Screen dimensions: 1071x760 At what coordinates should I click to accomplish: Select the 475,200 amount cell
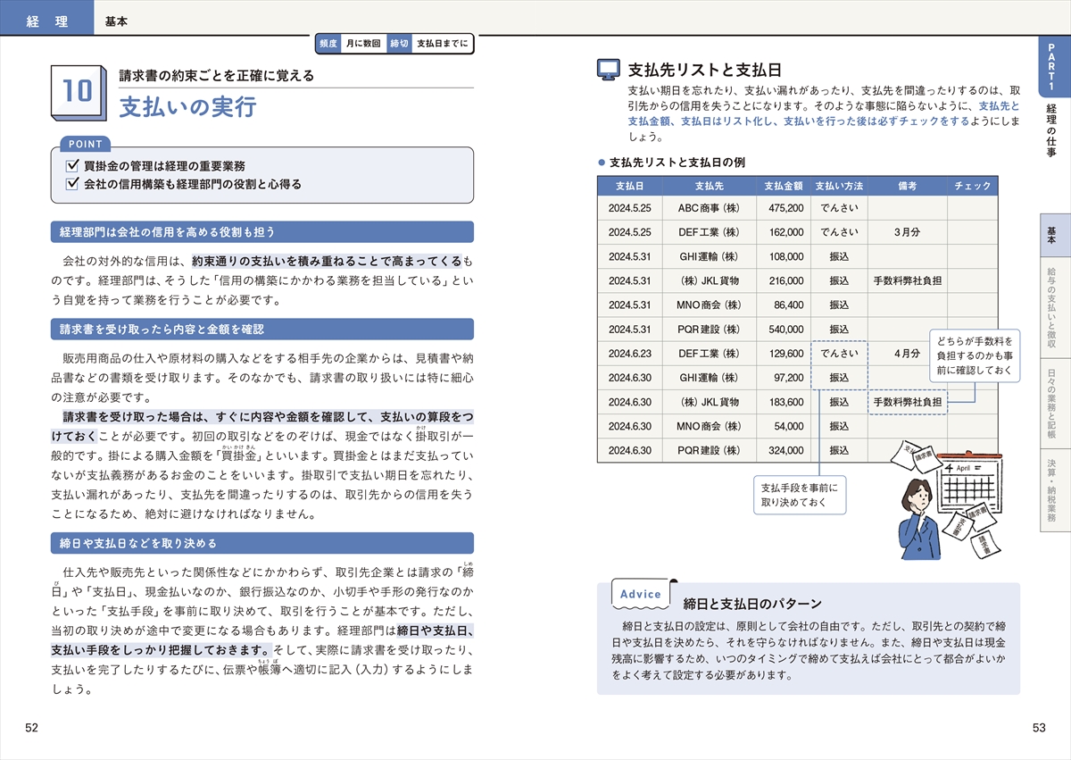point(783,207)
